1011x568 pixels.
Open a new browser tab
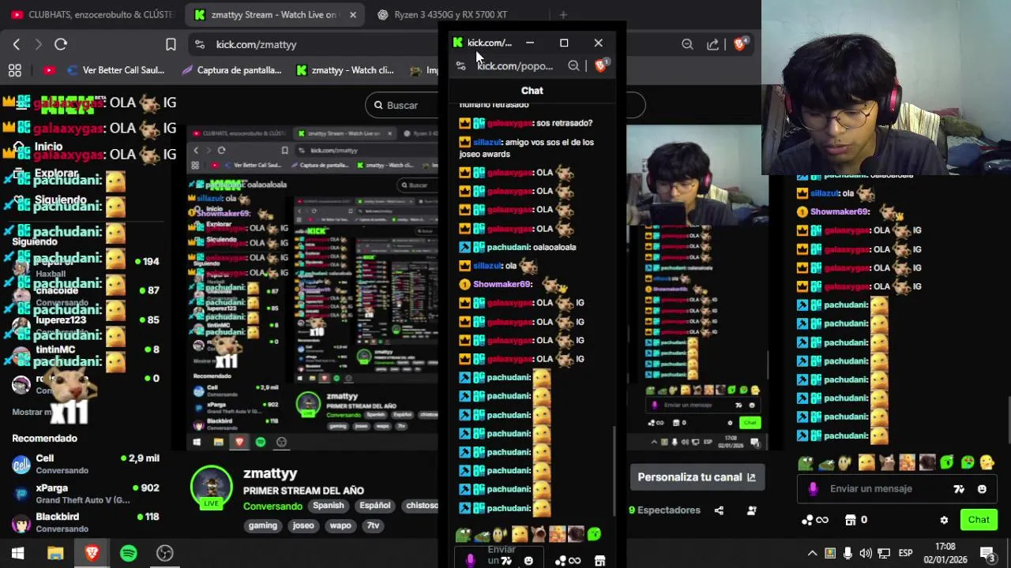pyautogui.click(x=563, y=14)
